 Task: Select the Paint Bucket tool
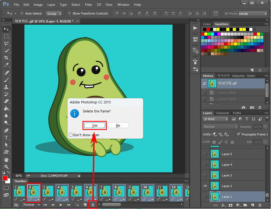(x=6, y=108)
